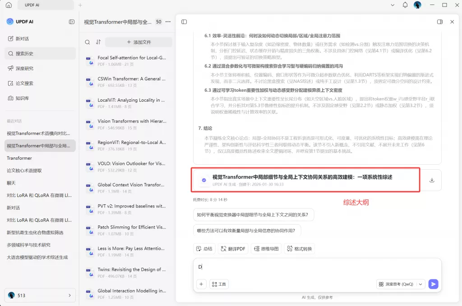Click the 添加文件 button
The height and width of the screenshot is (306, 462).
point(139,42)
